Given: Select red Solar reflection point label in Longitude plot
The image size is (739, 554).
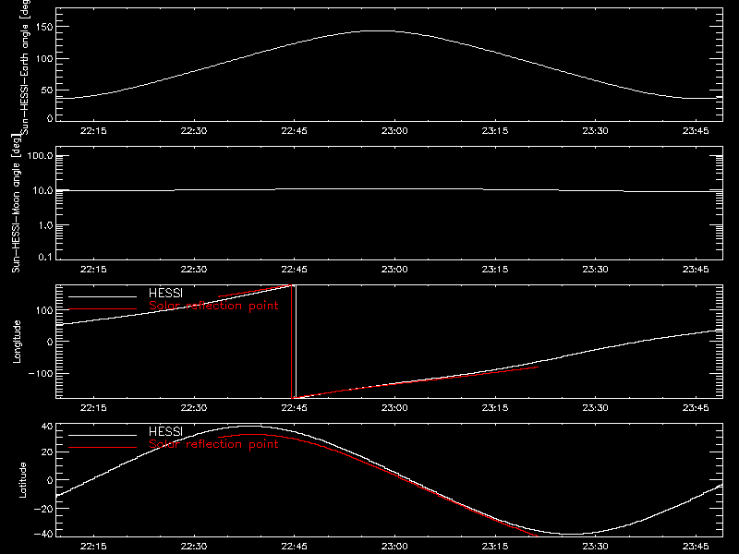Looking at the screenshot, I should coord(213,306).
